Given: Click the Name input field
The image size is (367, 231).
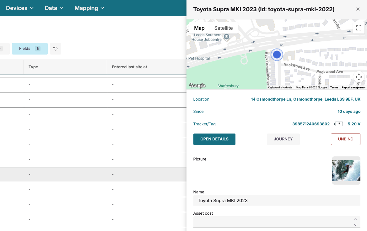Looking at the screenshot, I should pos(277,201).
